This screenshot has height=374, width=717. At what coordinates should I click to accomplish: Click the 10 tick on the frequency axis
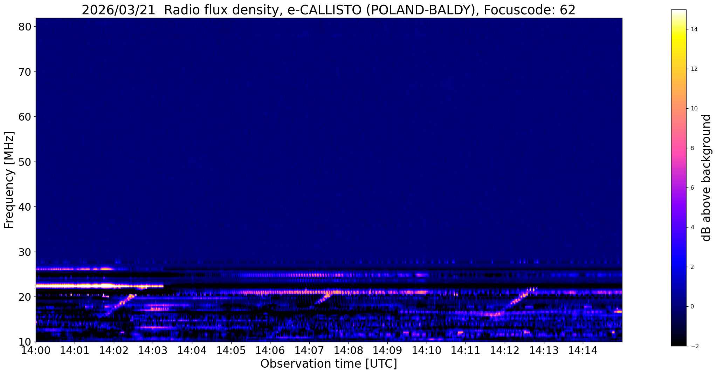[x=25, y=342]
